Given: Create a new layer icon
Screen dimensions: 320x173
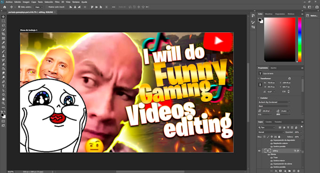Looking at the screenshot, I should tap(294, 171).
